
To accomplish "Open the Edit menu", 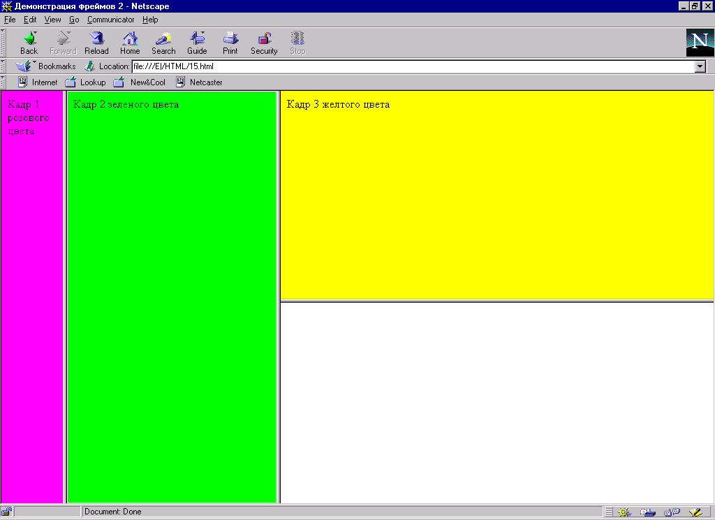I will [x=30, y=20].
